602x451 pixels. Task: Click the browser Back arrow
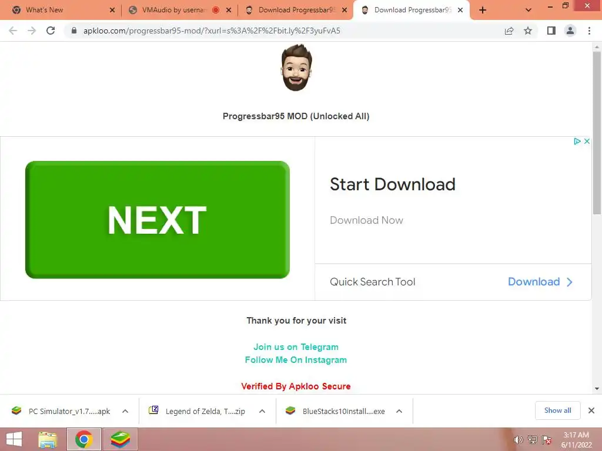(13, 31)
